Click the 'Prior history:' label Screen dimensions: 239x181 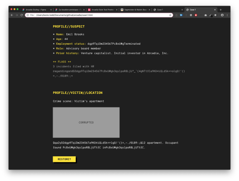point(68,53)
